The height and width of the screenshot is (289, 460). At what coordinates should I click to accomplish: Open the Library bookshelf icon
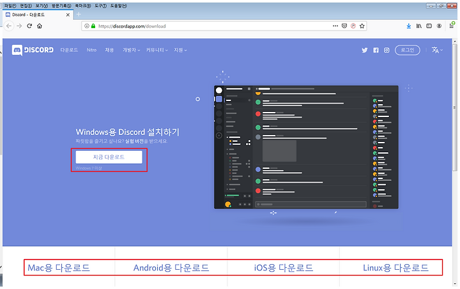point(419,26)
